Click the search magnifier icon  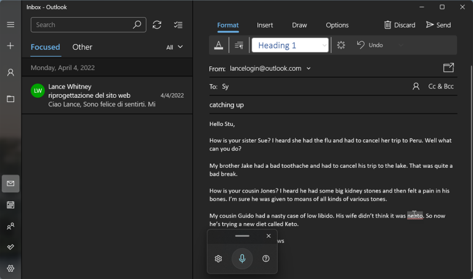pos(137,25)
